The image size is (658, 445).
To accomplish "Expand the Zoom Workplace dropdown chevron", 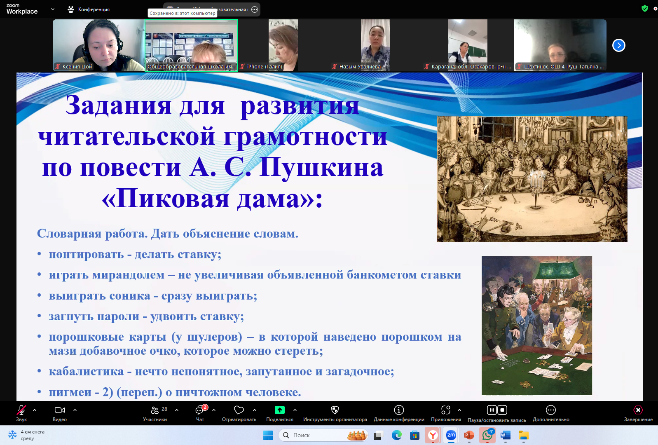I will coord(53,9).
